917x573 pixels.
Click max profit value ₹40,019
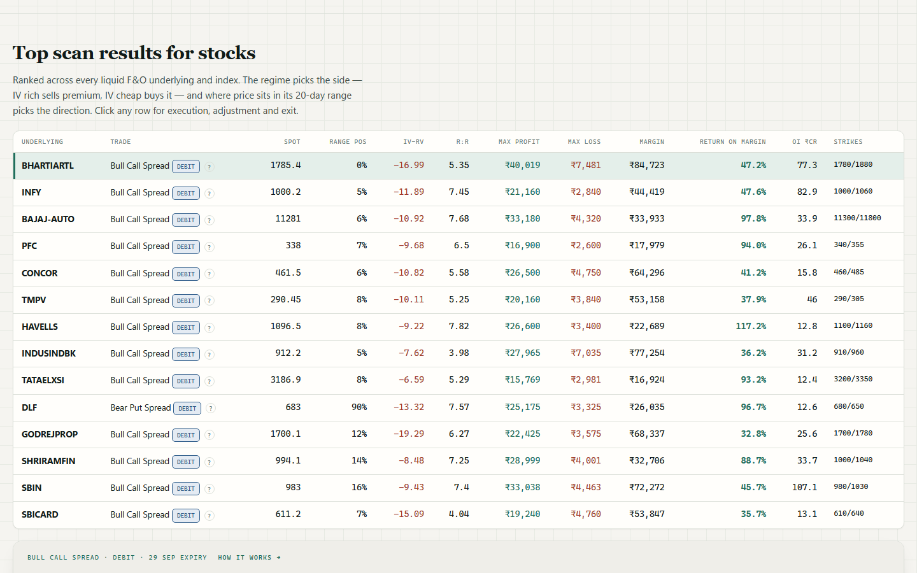click(522, 166)
